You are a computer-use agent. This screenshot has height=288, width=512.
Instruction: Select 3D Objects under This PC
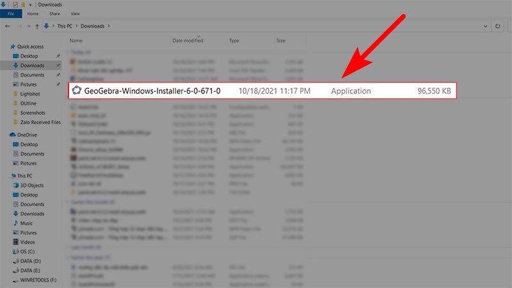tap(32, 185)
